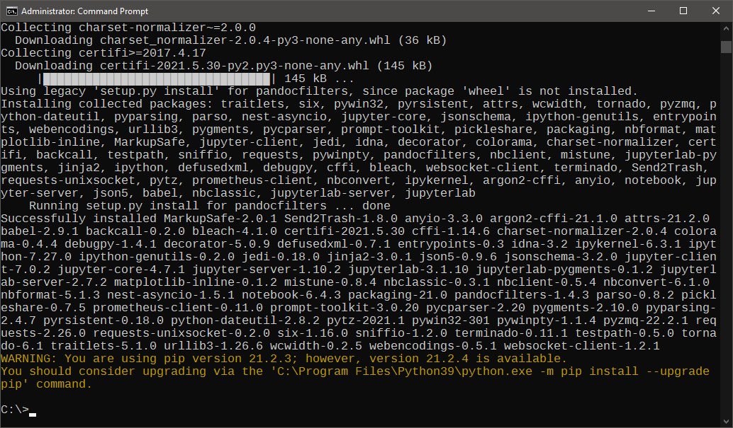Click the yellow 'WARNING:' word
The width and height of the screenshot is (733, 428).
28,359
